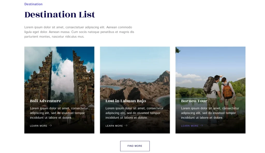This screenshot has height=153, width=265.
Task: Open Learn More link for Lost in Labuan Bajo
Action: (114, 126)
